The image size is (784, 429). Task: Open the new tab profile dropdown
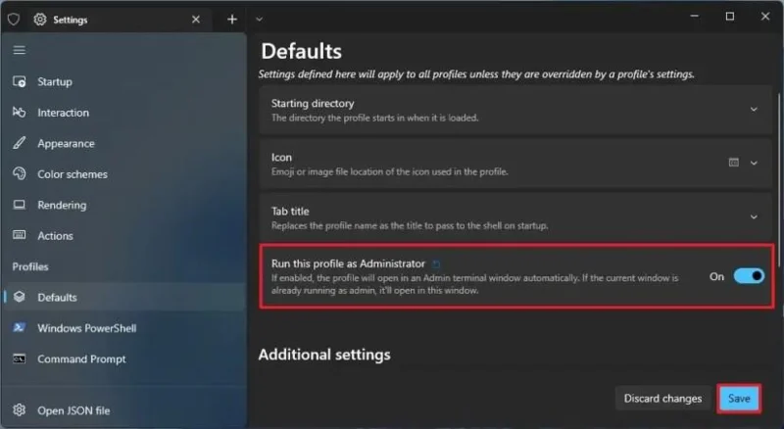coord(259,19)
